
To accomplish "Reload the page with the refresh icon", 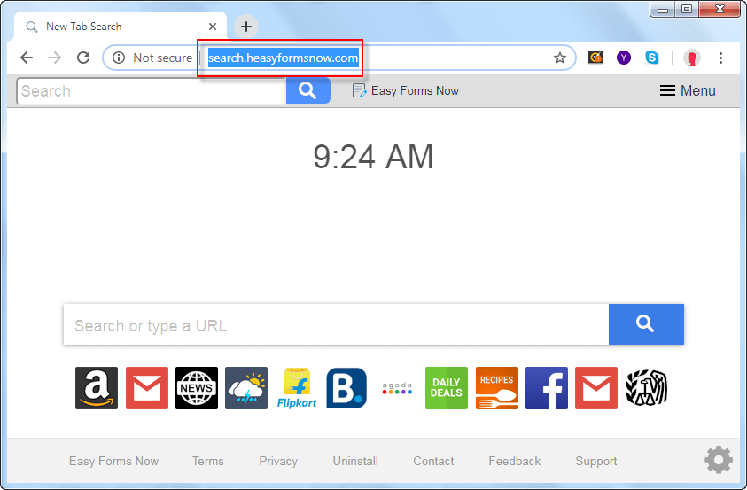I will (83, 58).
